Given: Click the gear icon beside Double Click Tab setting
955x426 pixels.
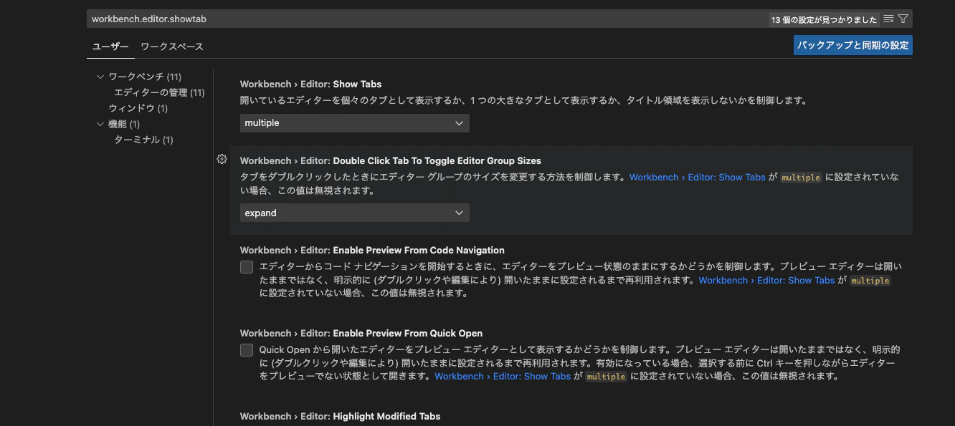Looking at the screenshot, I should (x=222, y=160).
